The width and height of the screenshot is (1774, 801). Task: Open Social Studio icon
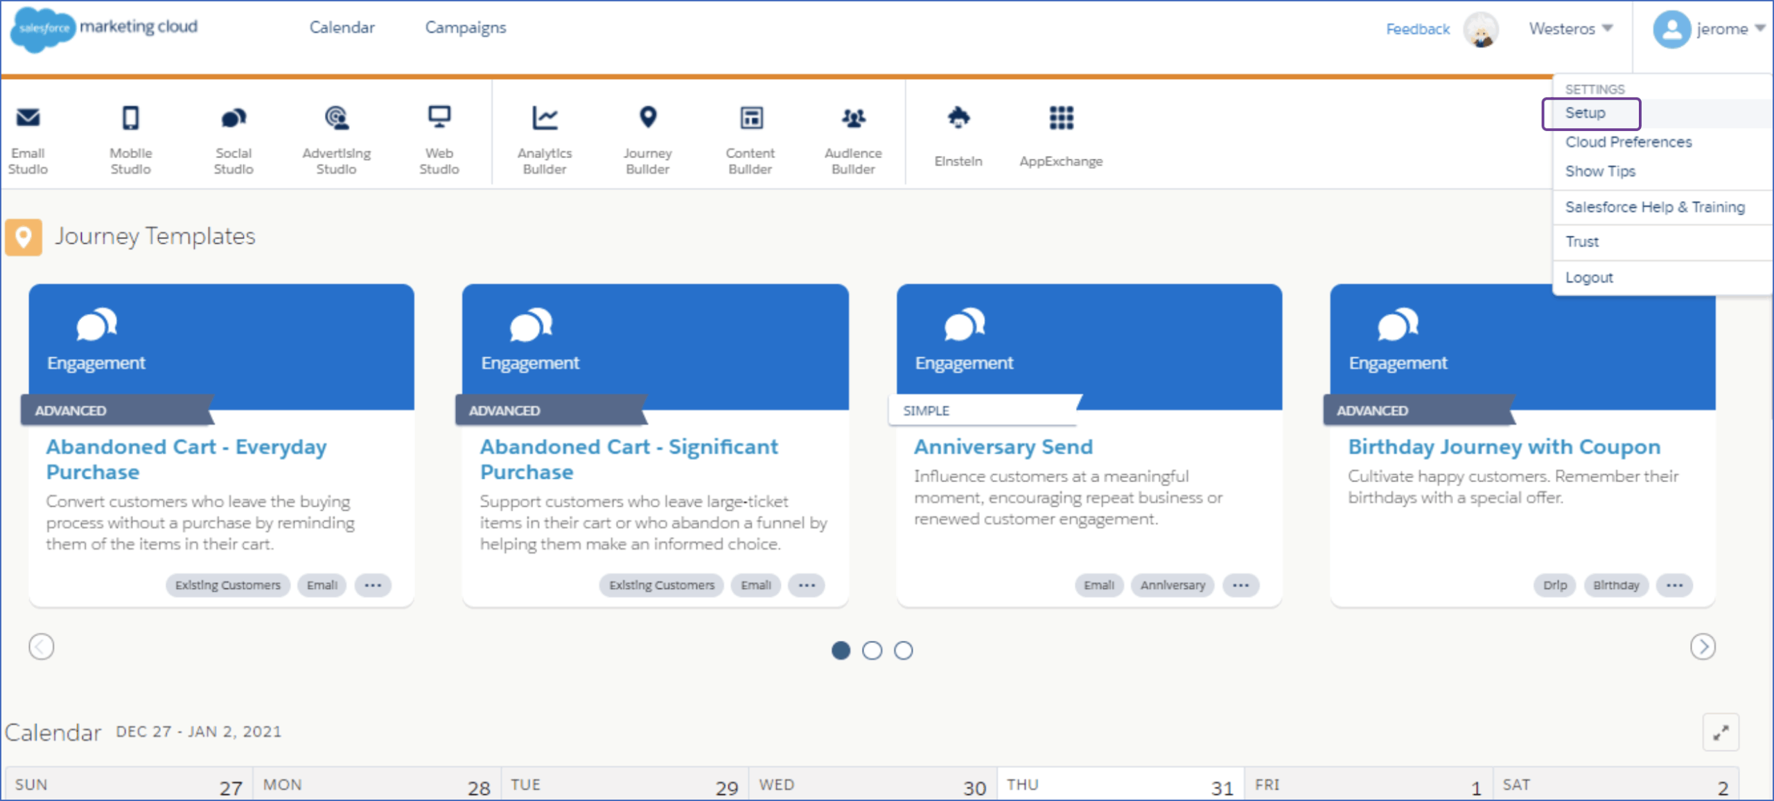234,118
